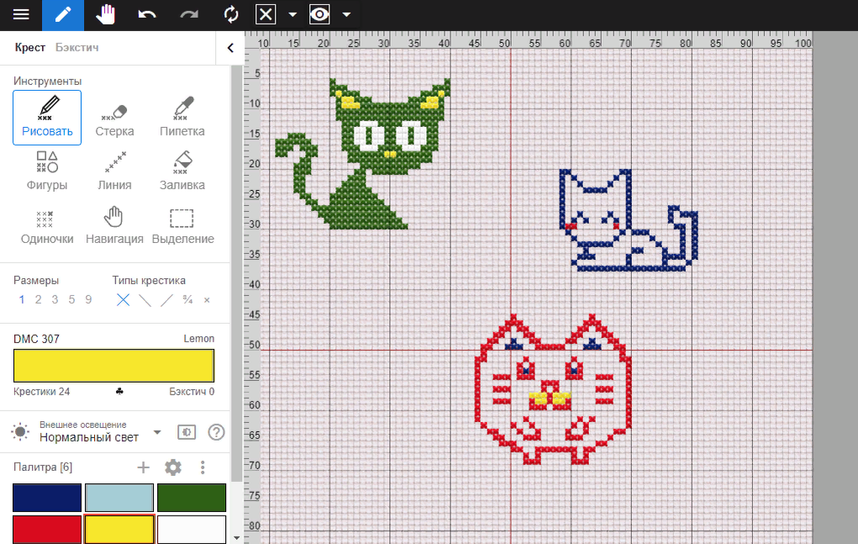The height and width of the screenshot is (544, 858).
Task: Select the Пипетка eyedropper tool
Action: click(x=182, y=118)
